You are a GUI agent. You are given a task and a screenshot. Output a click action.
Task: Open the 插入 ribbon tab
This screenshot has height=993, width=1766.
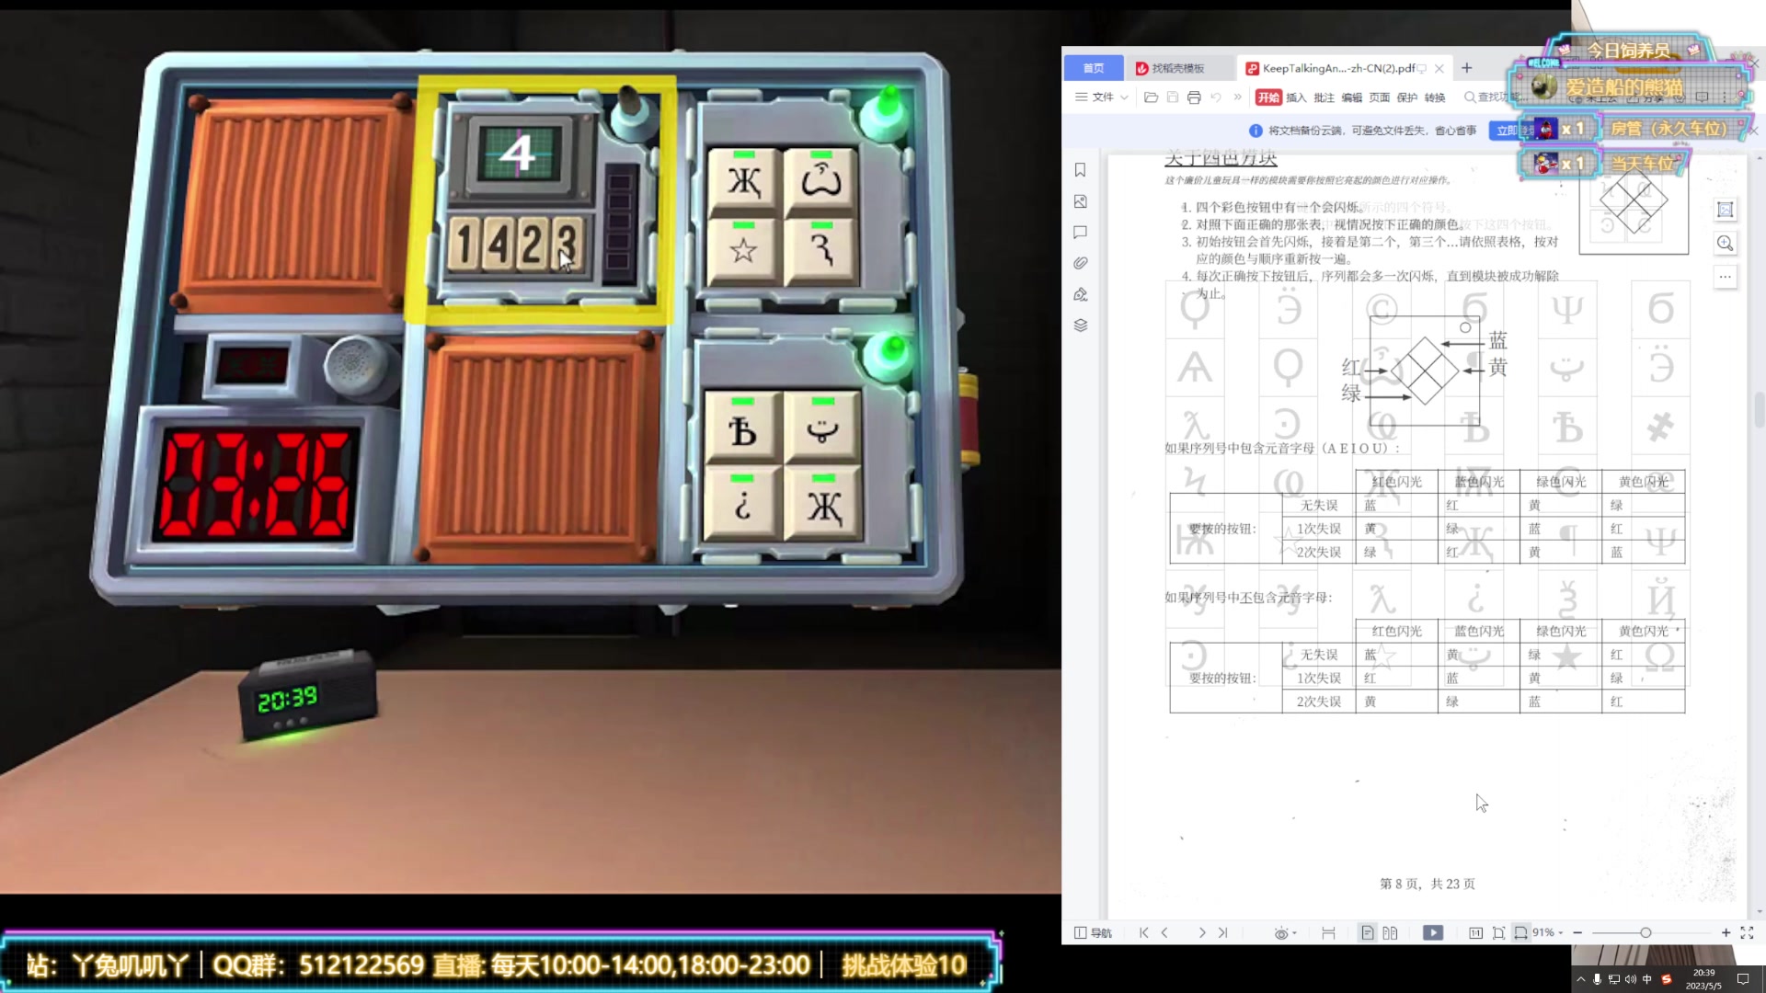[1296, 97]
